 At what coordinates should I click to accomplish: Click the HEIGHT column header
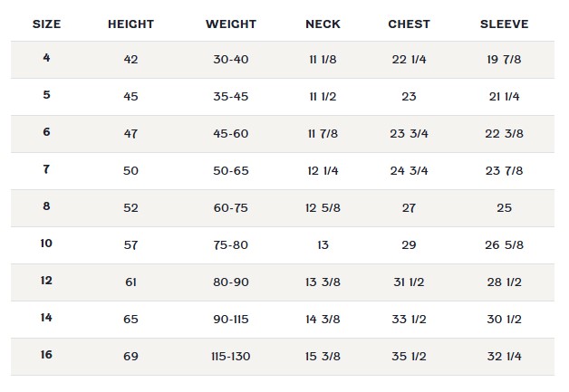pos(130,24)
